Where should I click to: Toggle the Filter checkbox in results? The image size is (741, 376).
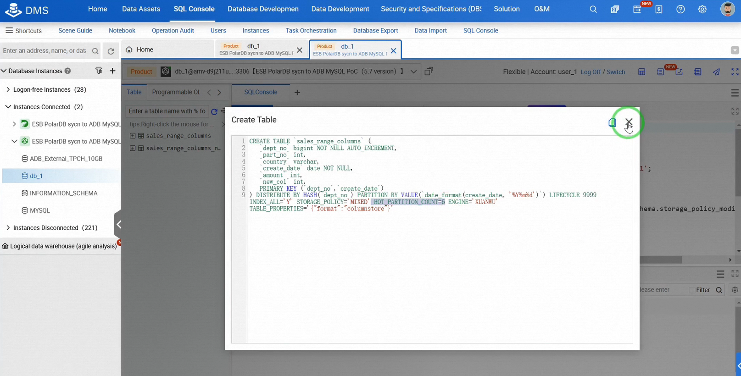tap(691, 290)
